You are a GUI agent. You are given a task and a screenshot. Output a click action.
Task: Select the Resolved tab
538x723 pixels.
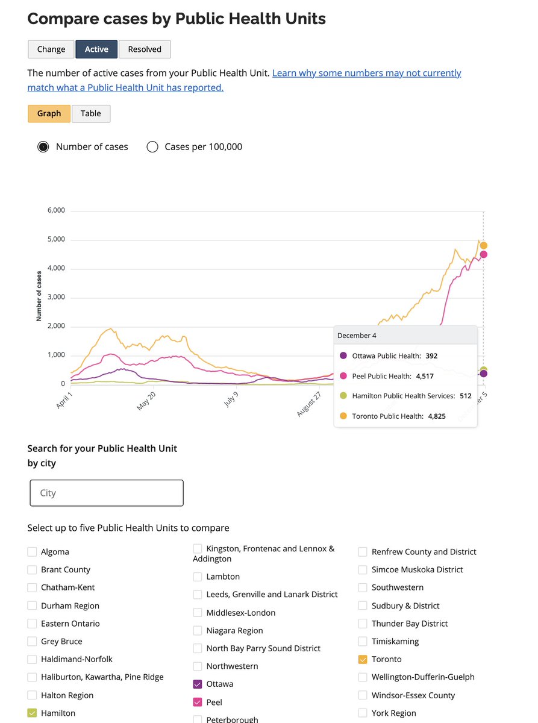[145, 49]
